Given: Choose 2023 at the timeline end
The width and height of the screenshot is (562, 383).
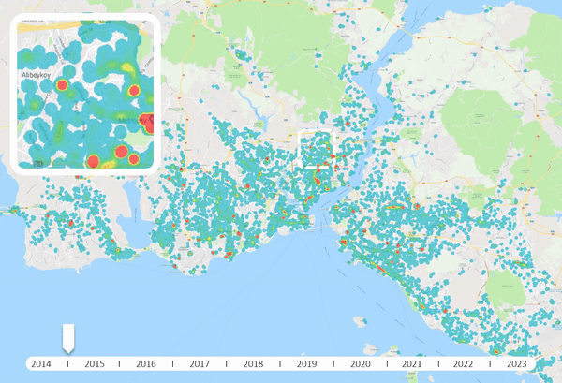Looking at the screenshot, I should pyautogui.click(x=516, y=363).
